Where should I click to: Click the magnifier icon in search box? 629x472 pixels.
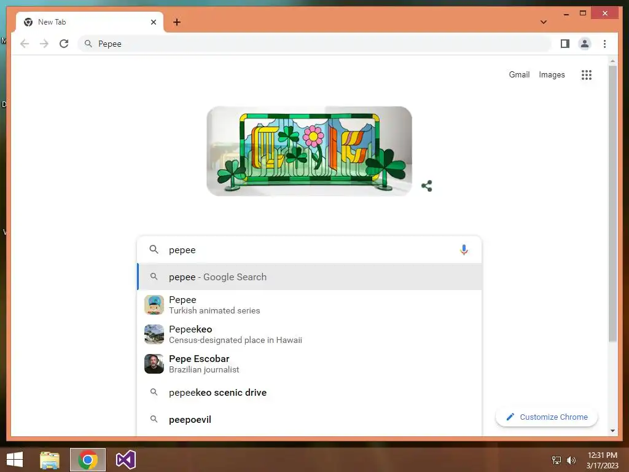154,250
